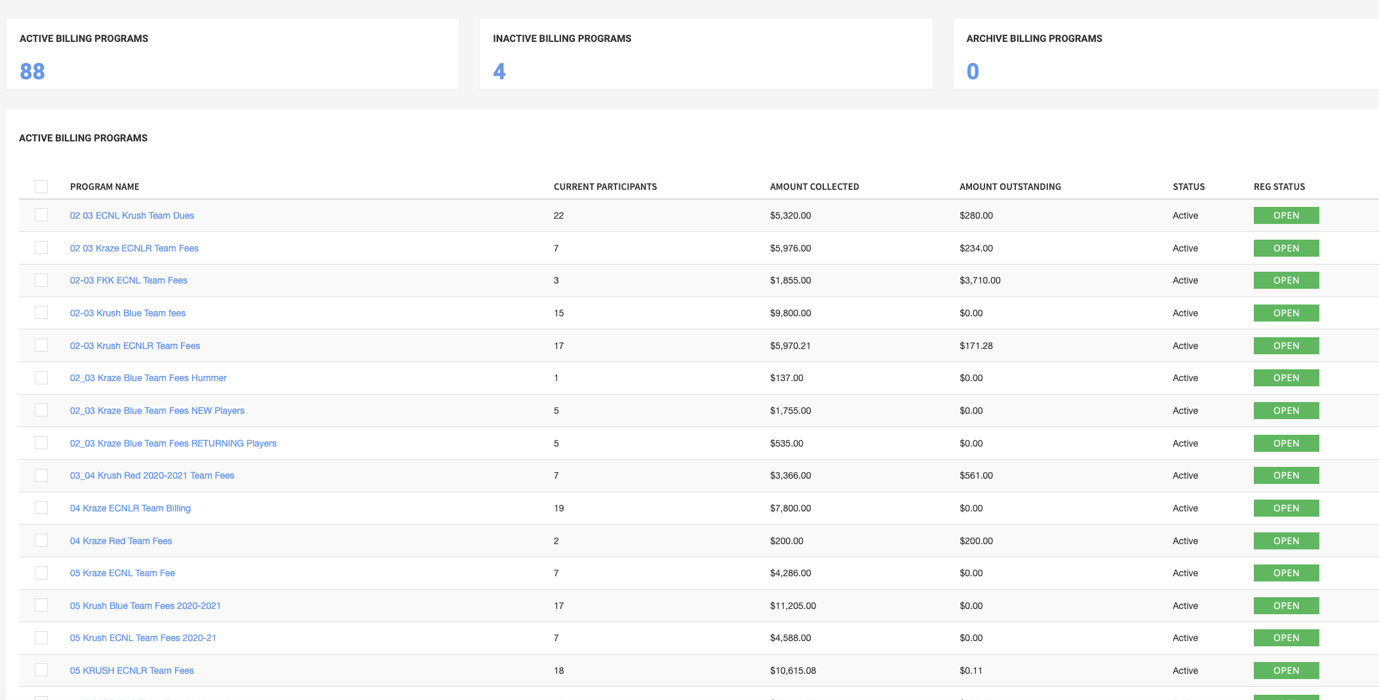
Task: Check the box beside 02-03 FKK ECNL Team Fees
Action: click(41, 280)
